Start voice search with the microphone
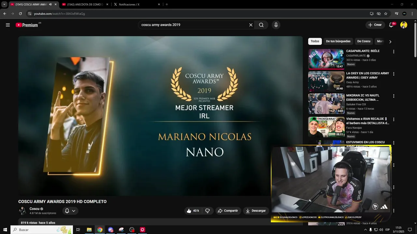417x234 pixels. pyautogui.click(x=276, y=25)
